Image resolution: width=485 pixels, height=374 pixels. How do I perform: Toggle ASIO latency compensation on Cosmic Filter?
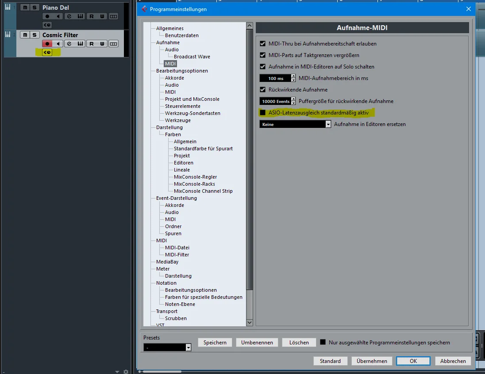click(x=47, y=53)
